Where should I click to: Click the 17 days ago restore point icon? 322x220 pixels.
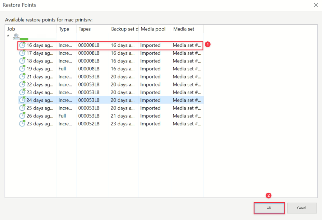(22, 53)
